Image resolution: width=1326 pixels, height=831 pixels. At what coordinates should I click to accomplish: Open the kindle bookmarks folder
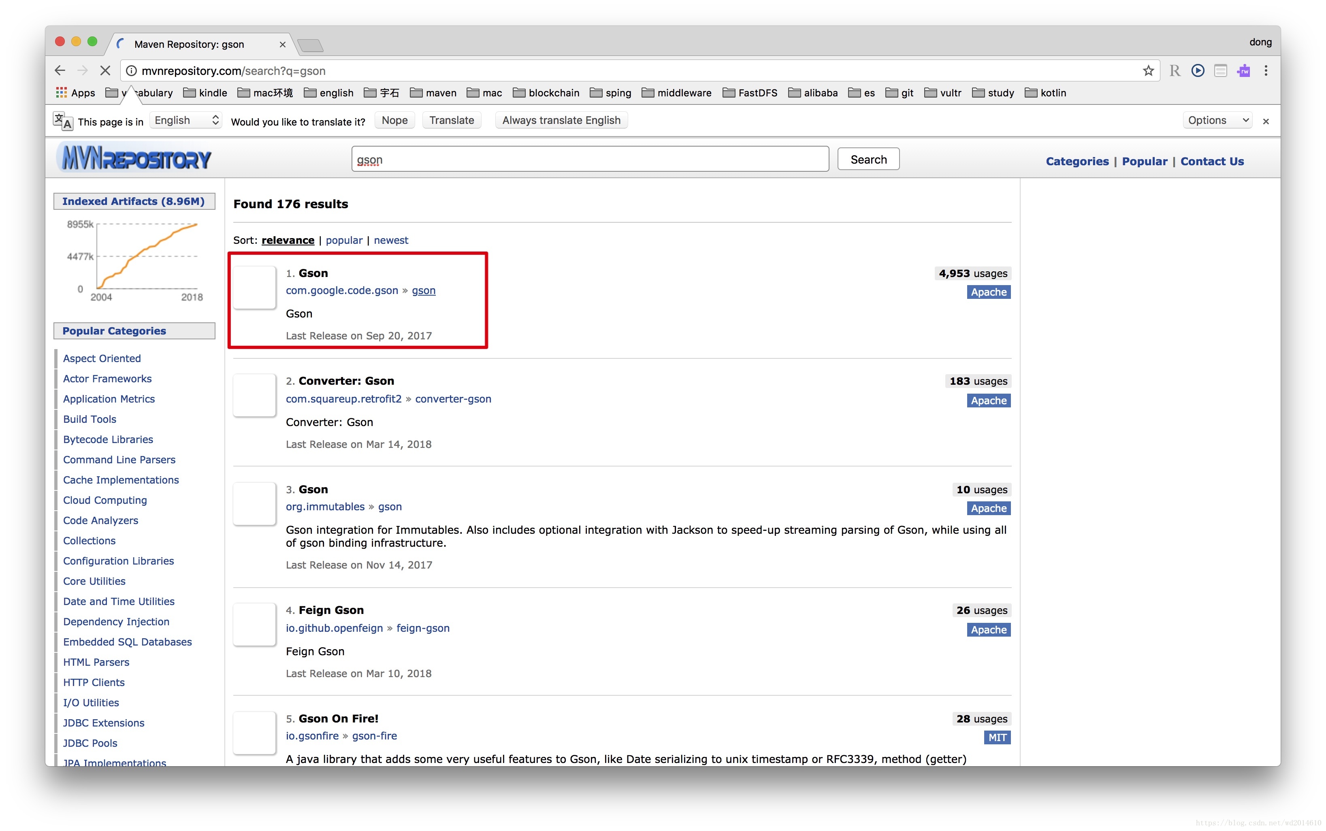click(205, 93)
